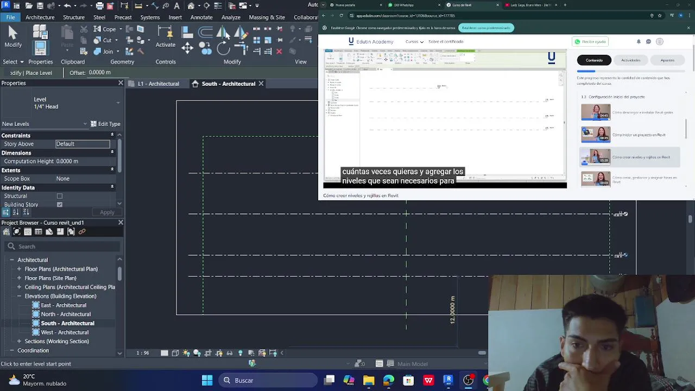The width and height of the screenshot is (695, 391).
Task: Expand Ceiling Plans tree node
Action: (x=19, y=287)
